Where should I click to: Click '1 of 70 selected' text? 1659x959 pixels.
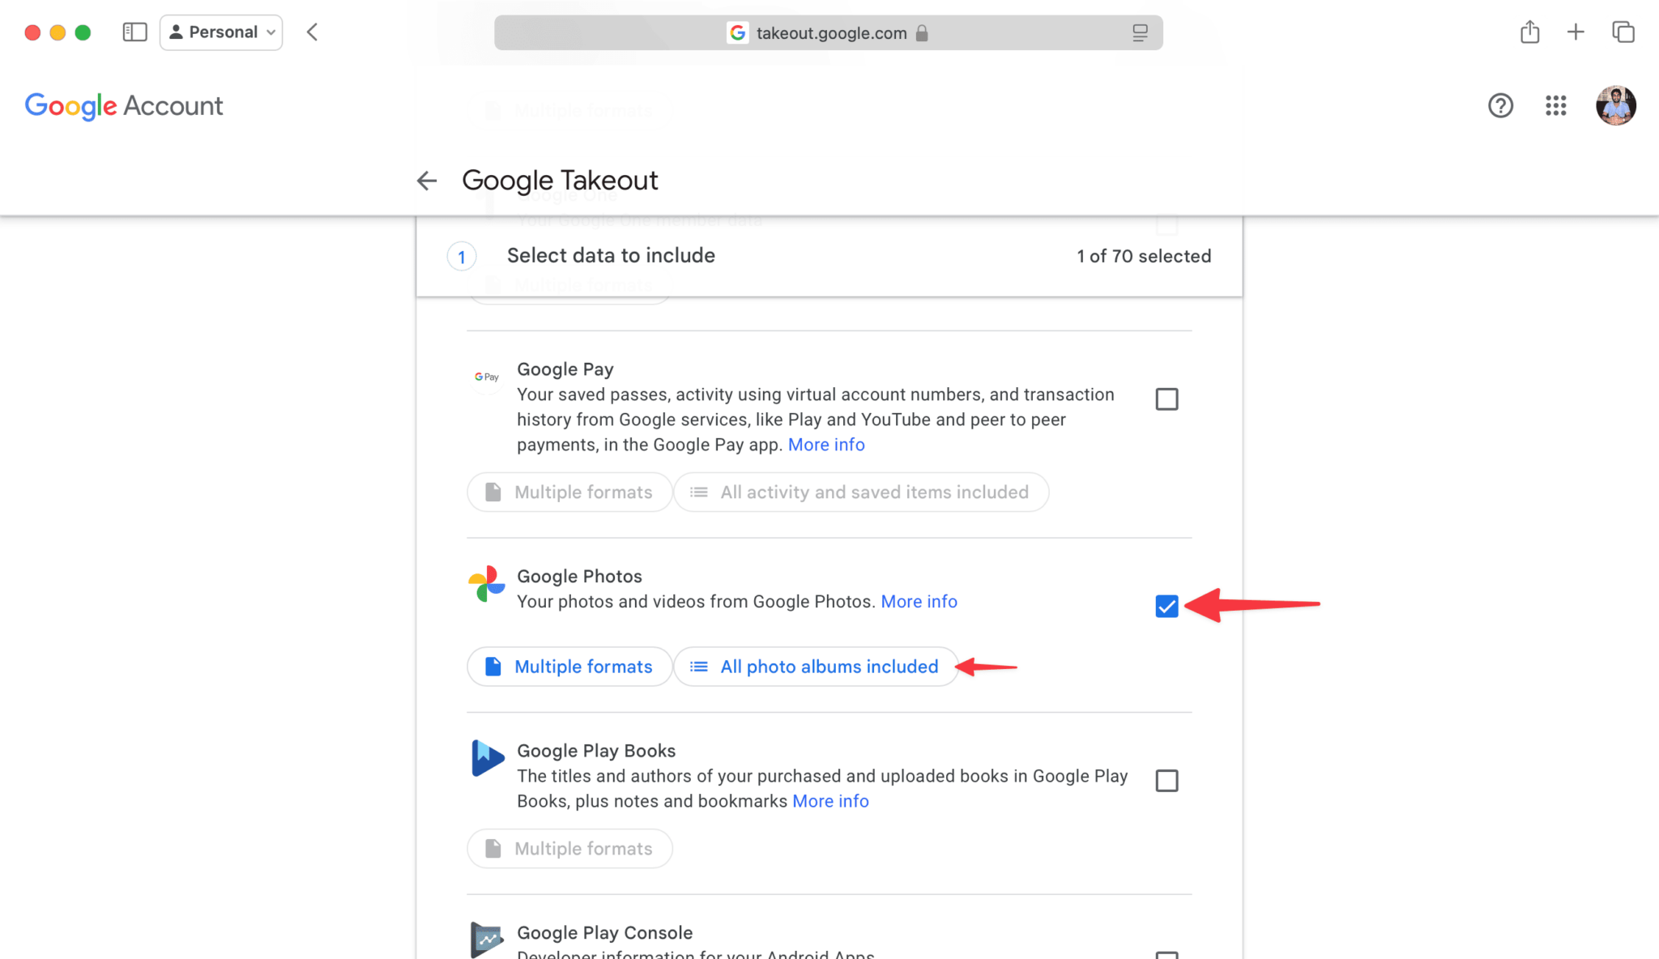1144,256
